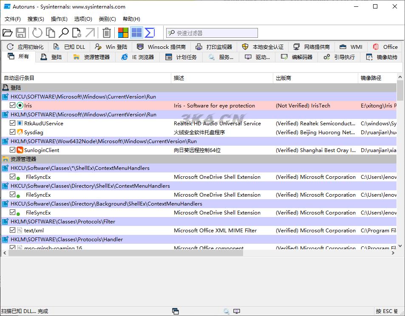This screenshot has width=405, height=316.
Task: Click the 快速过滤器 filter input box
Action: [x=212, y=33]
